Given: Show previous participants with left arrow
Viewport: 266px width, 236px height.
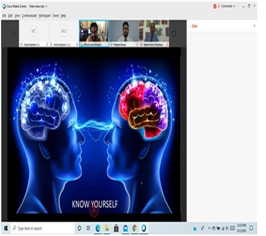Looking at the screenshot, I should pyautogui.click(x=14, y=33).
